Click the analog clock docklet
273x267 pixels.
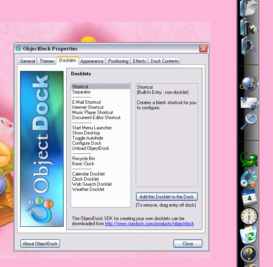(x=249, y=216)
